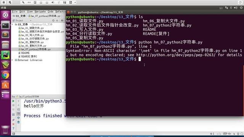Open VM settings wrench icon
The width and height of the screenshot is (244, 137).
[x=23, y=2]
